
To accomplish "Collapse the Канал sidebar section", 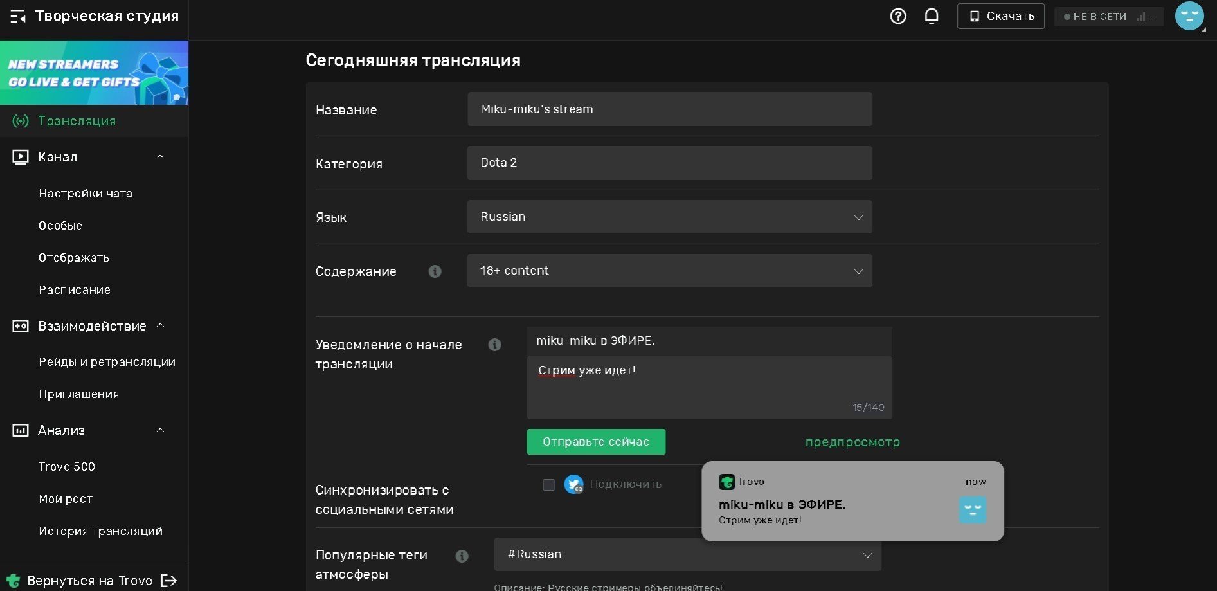I will (x=161, y=157).
